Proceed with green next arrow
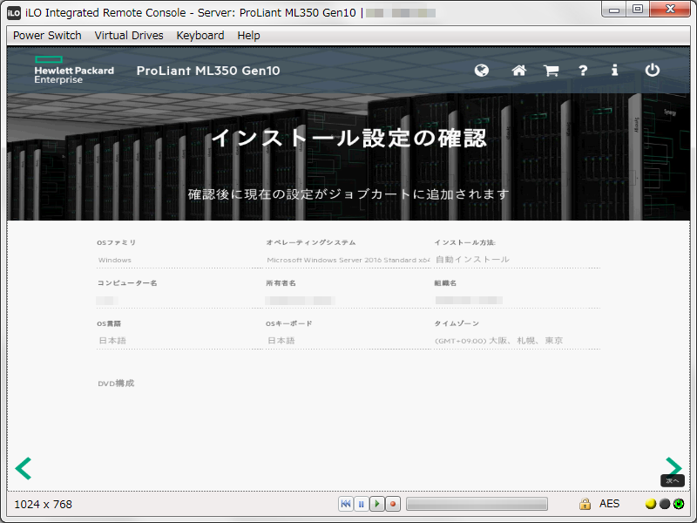Viewport: 697px width, 523px height. pos(673,467)
